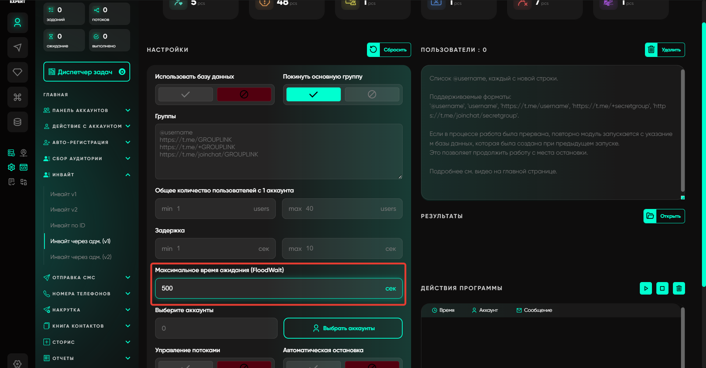Viewport: 706px width, 368px height.
Task: Open settings gear at sidebar bottom
Action: pos(17,363)
